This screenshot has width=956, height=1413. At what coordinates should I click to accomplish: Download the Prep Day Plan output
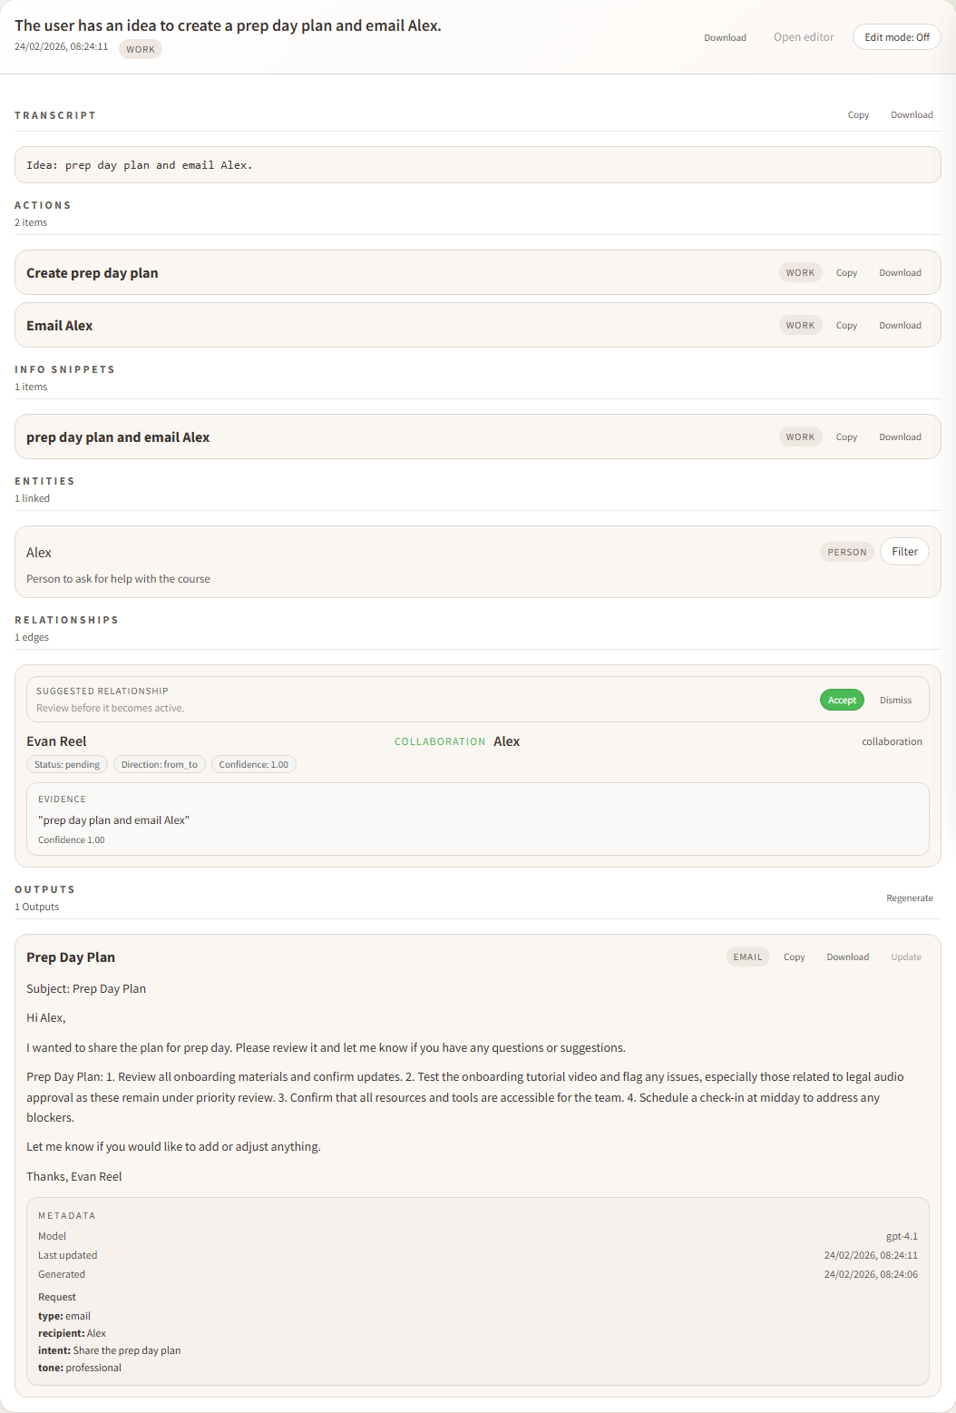(847, 957)
